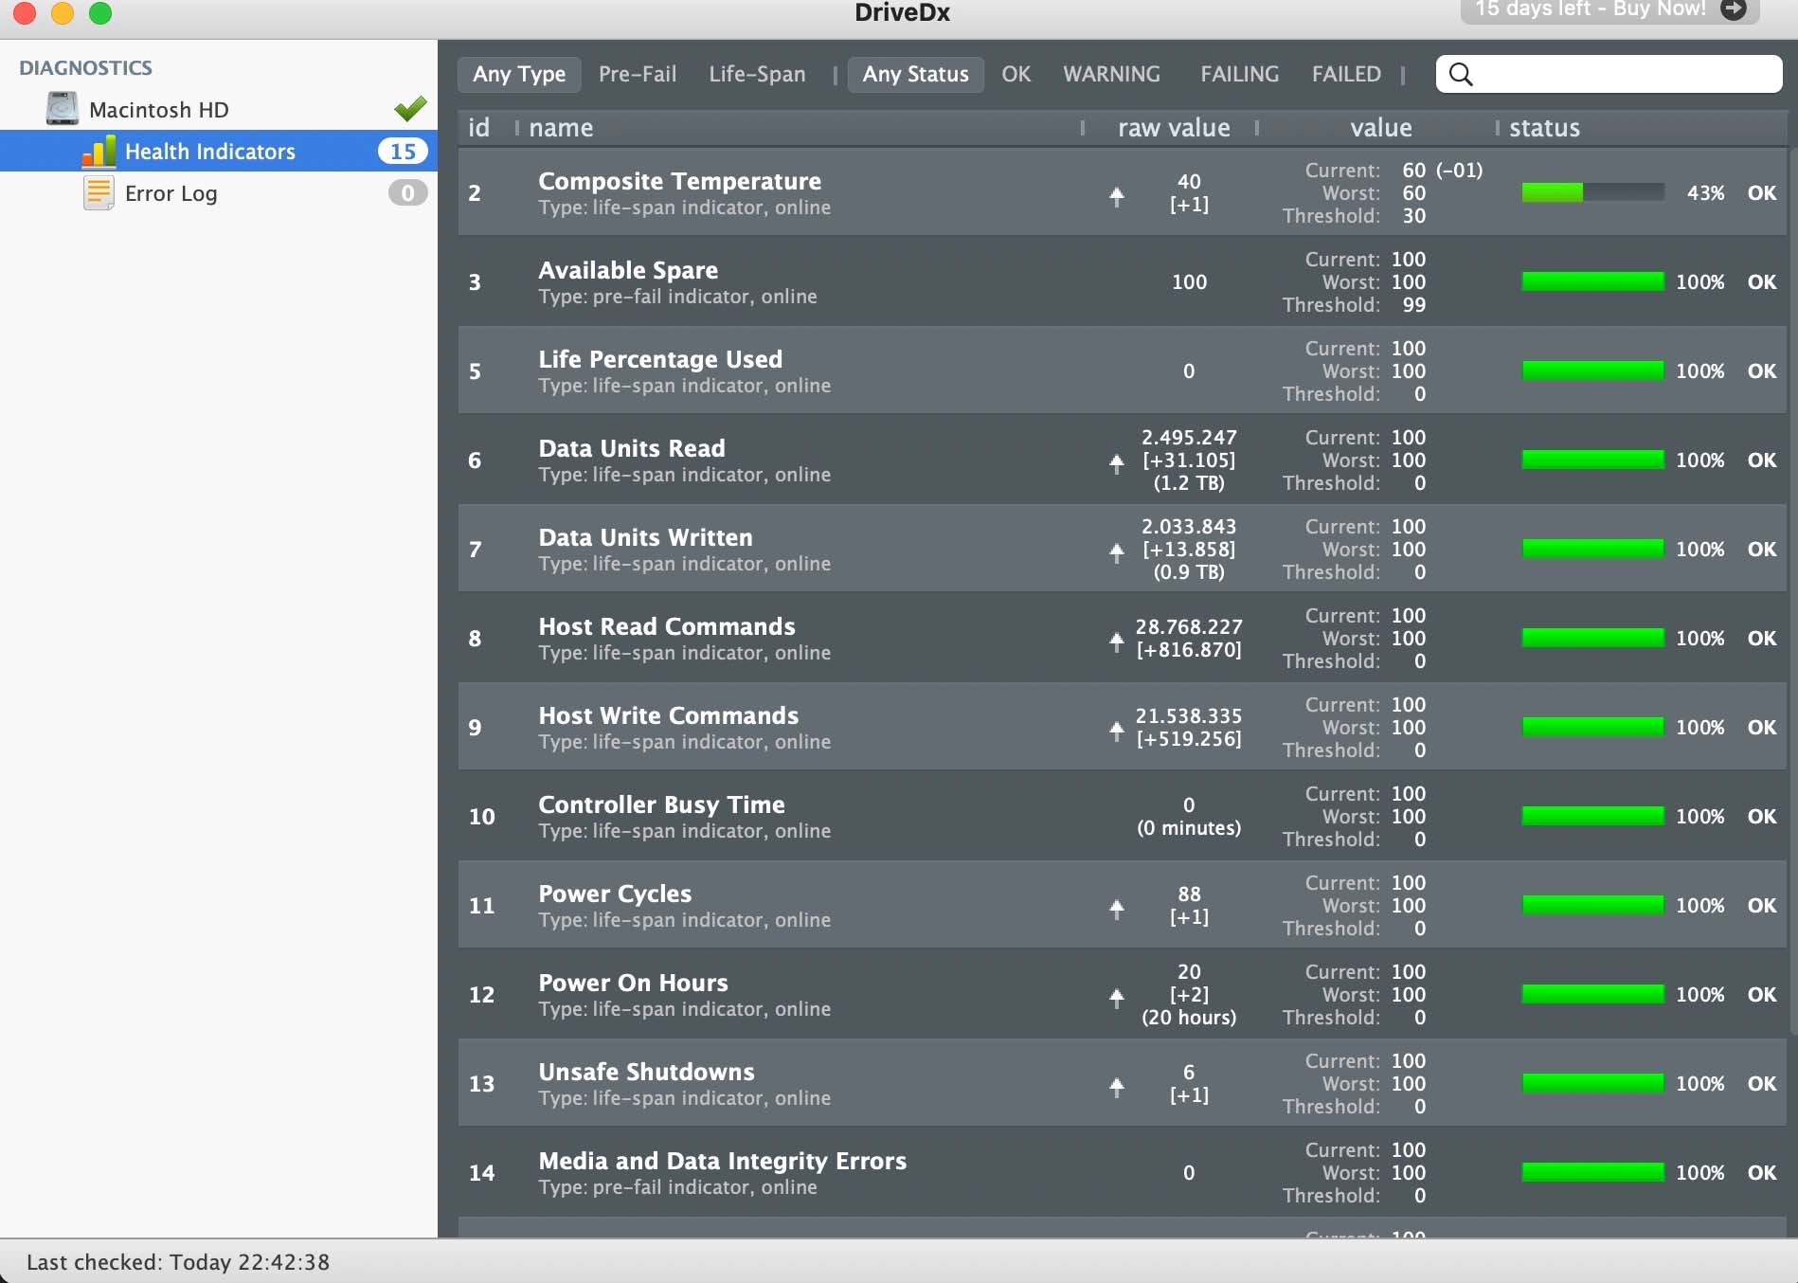1798x1283 pixels.
Task: Click the up arrow on Power Cycles row
Action: coord(1117,909)
